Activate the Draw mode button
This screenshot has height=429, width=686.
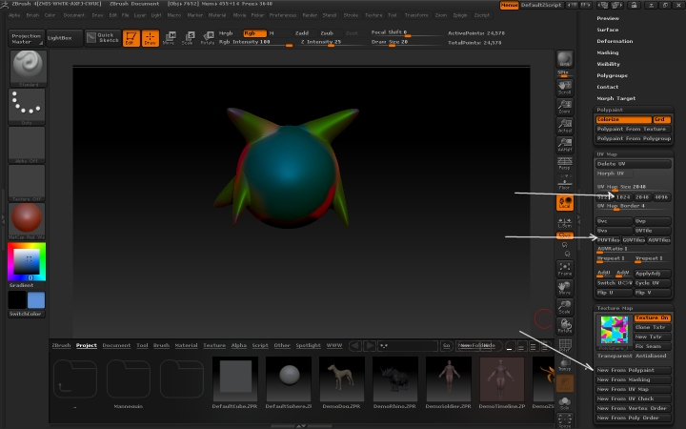coord(150,38)
